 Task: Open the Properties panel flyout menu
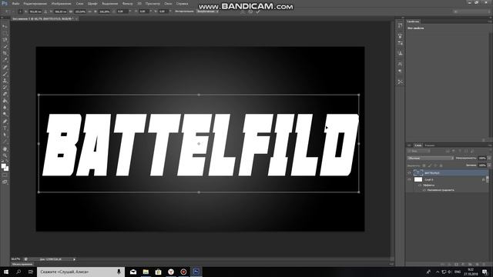coord(490,22)
